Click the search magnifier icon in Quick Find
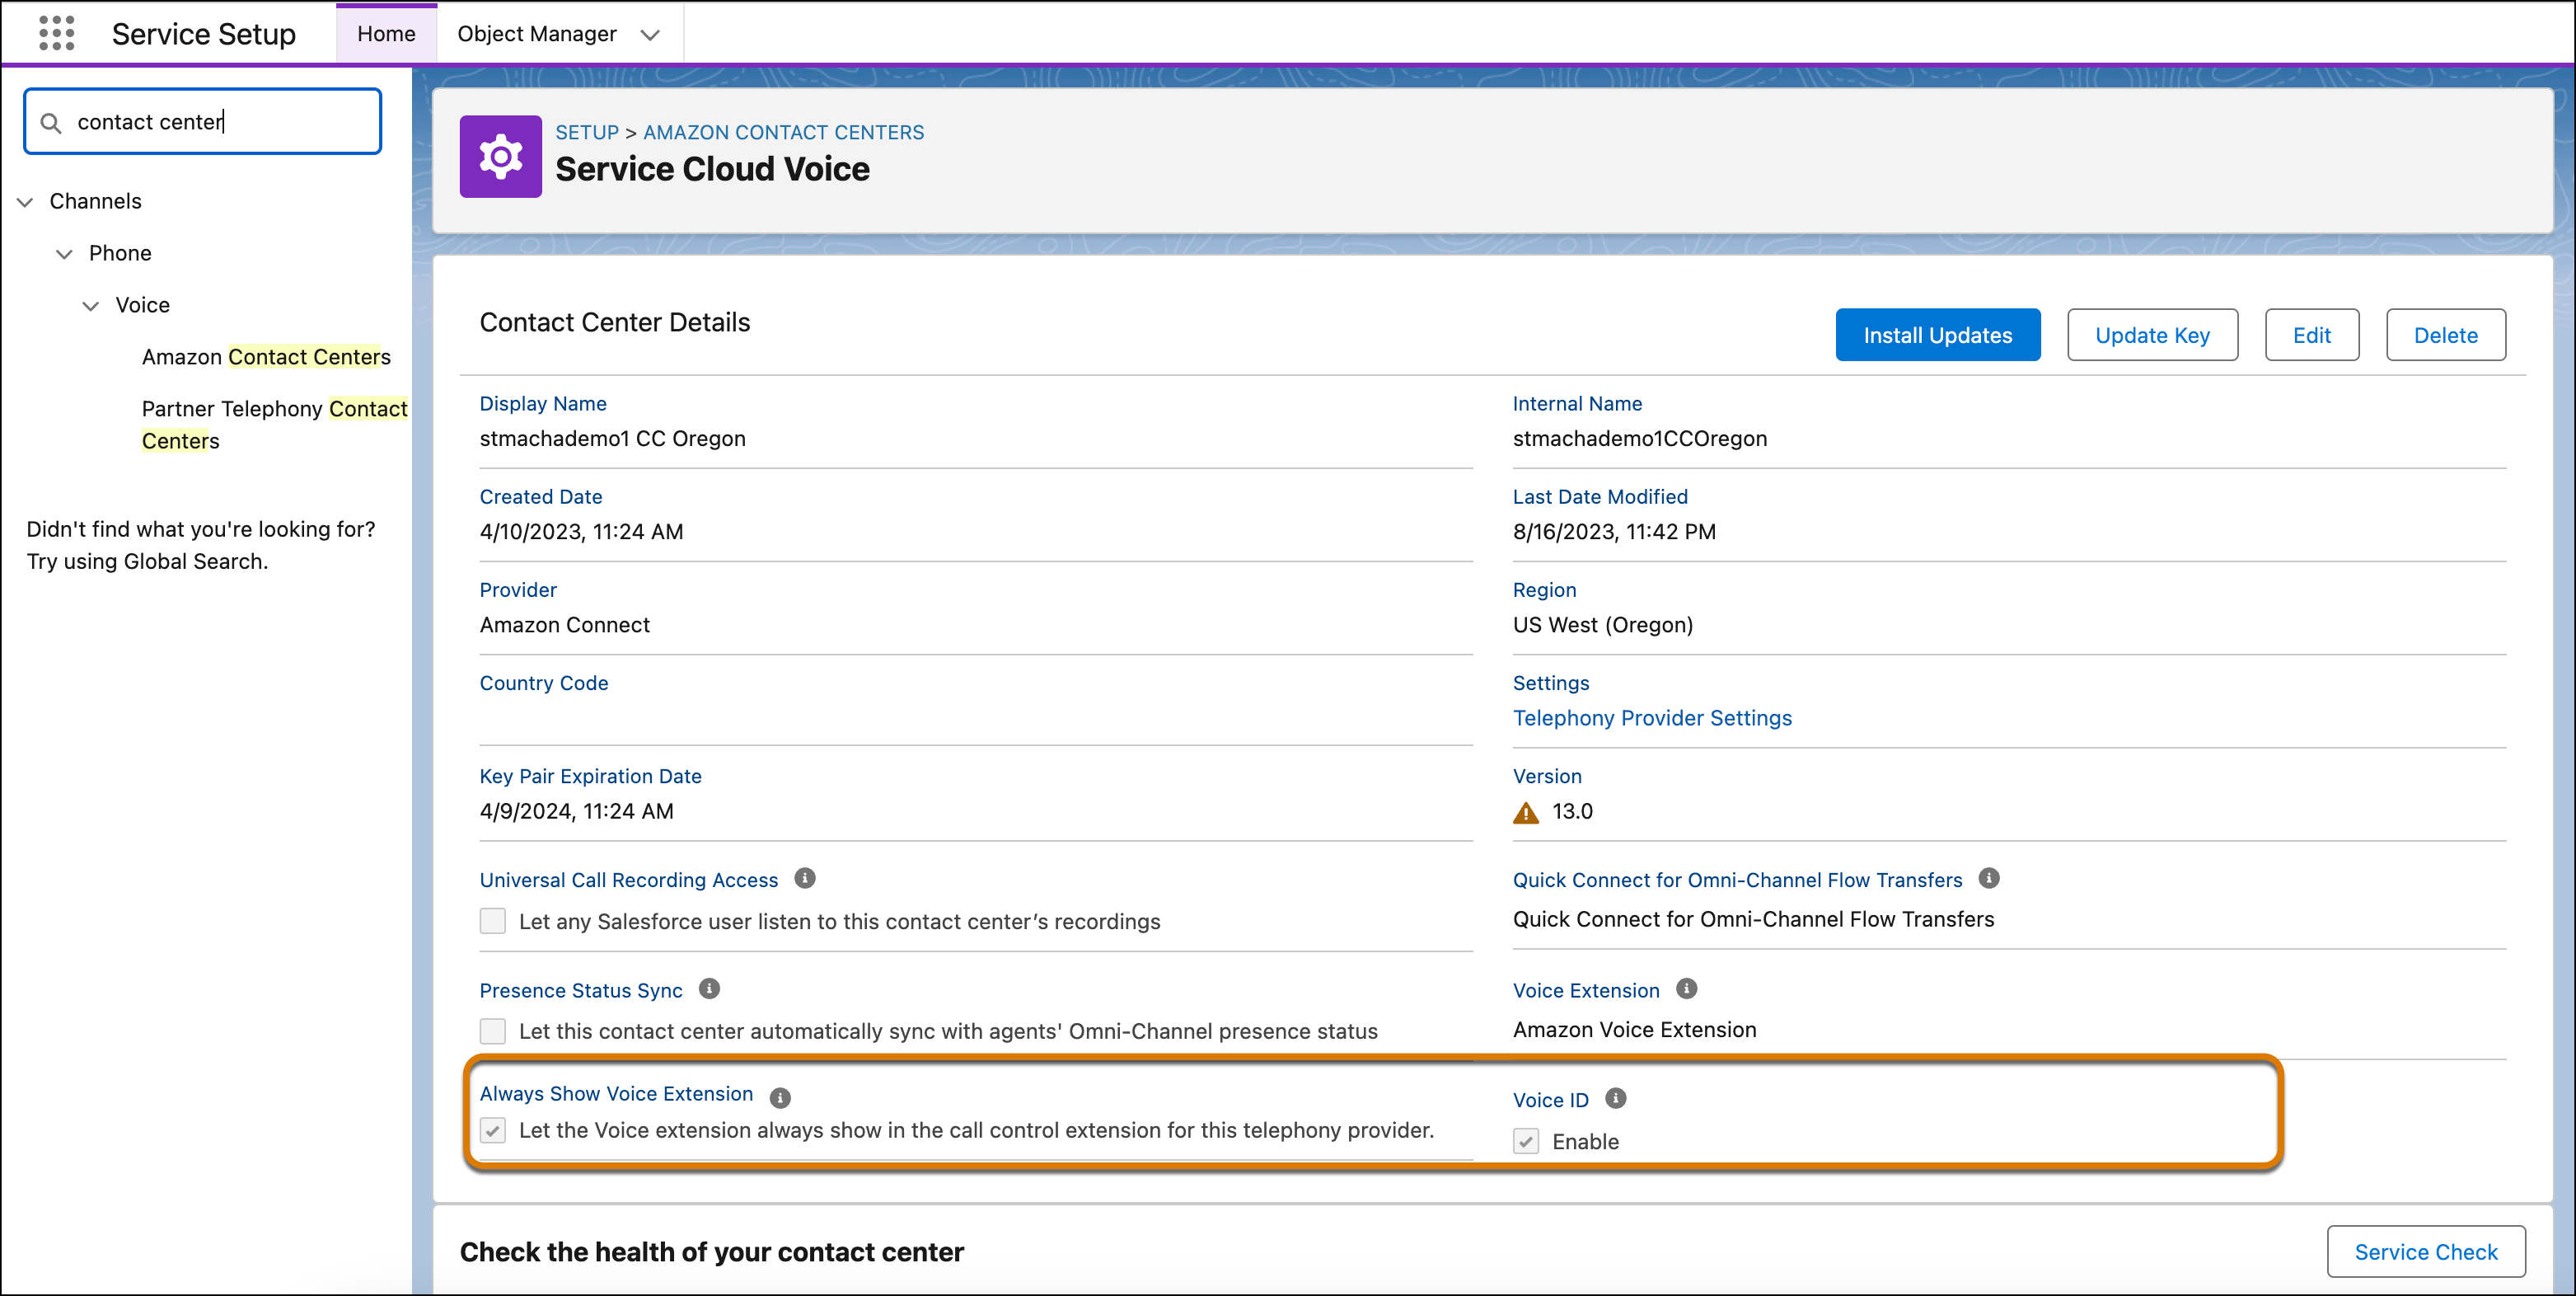The height and width of the screenshot is (1296, 2576). tap(50, 122)
